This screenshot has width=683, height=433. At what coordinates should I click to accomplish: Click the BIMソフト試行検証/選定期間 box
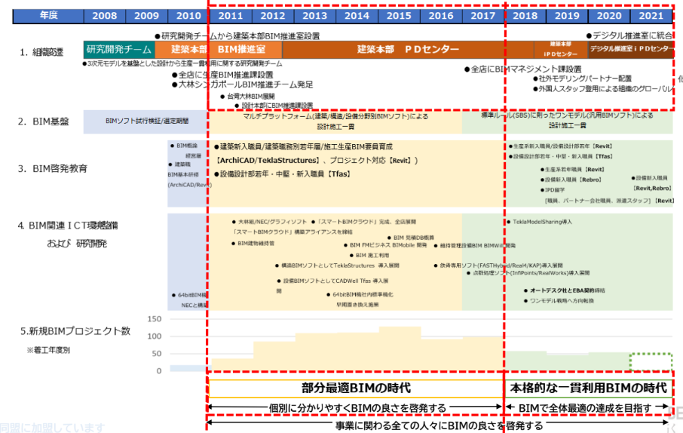(x=147, y=121)
